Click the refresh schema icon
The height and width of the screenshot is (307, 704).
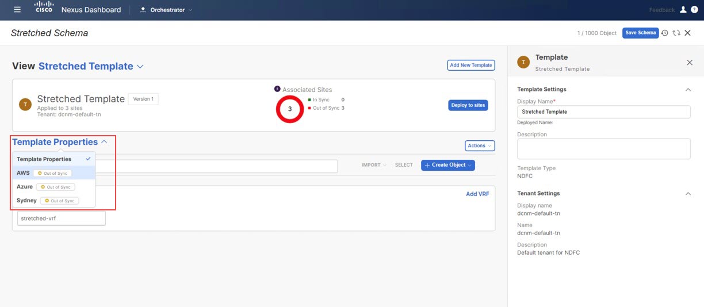tap(676, 33)
